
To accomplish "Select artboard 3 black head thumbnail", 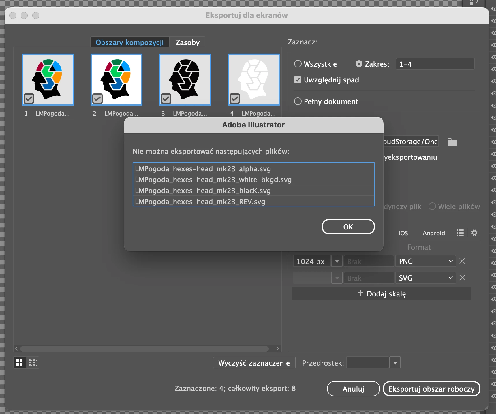I will (x=185, y=79).
